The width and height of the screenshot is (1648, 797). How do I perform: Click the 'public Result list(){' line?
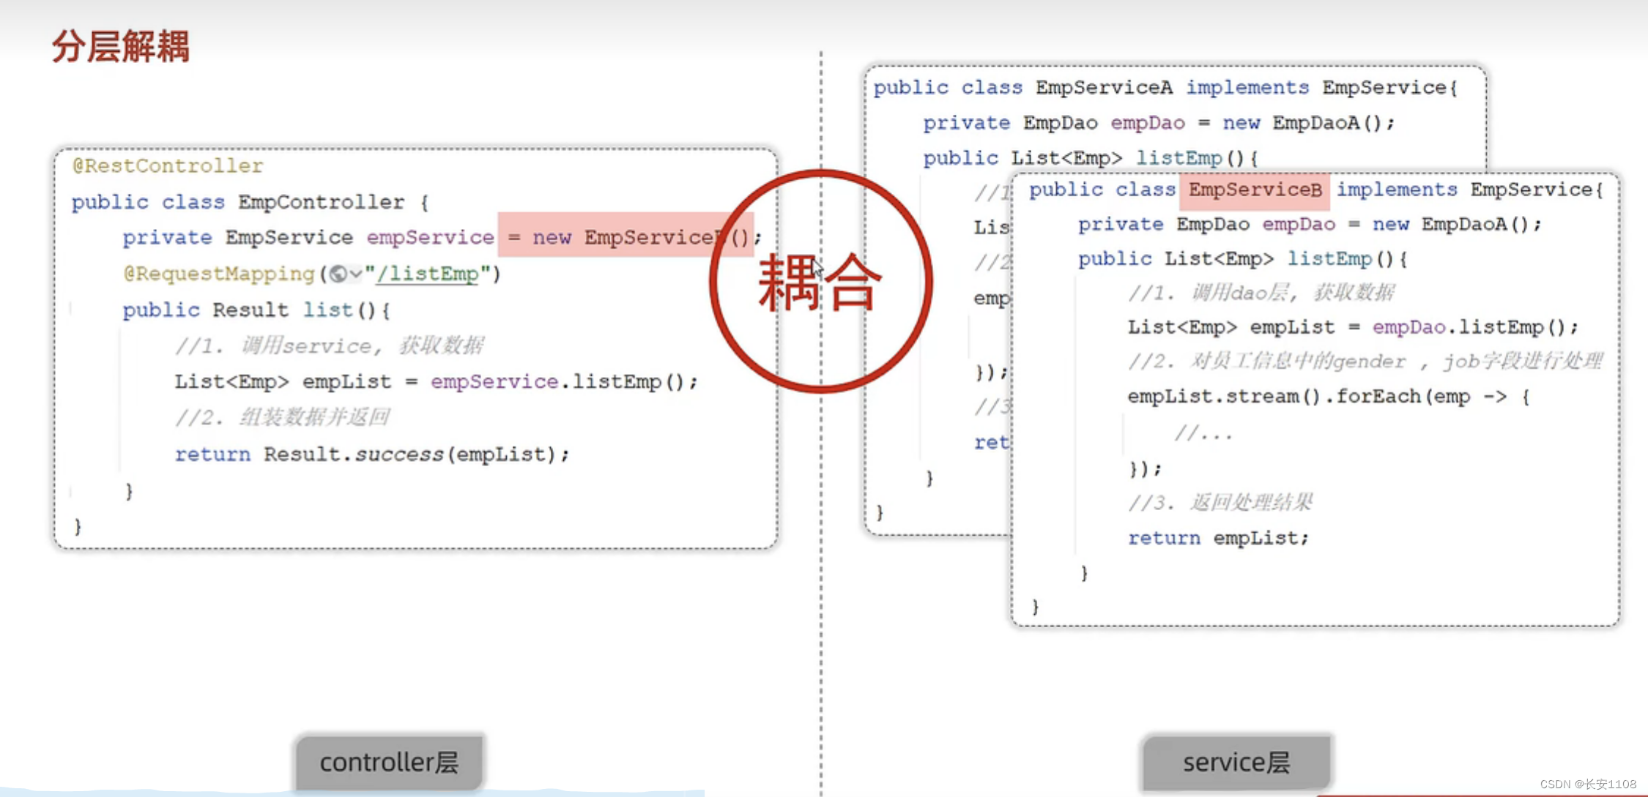point(256,310)
